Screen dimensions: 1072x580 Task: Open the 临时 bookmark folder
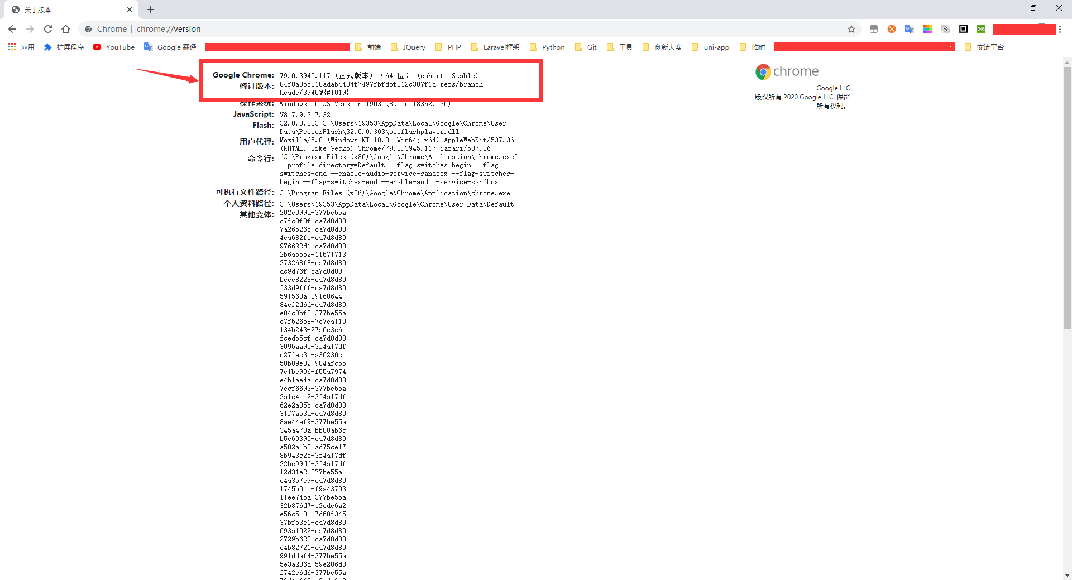click(753, 47)
